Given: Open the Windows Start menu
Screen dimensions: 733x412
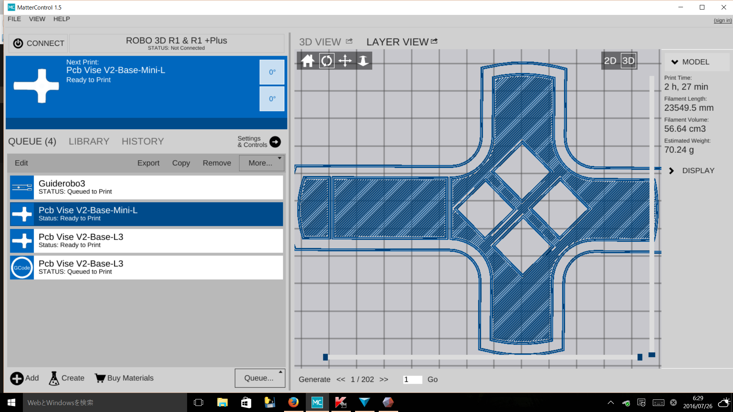Looking at the screenshot, I should [11, 402].
